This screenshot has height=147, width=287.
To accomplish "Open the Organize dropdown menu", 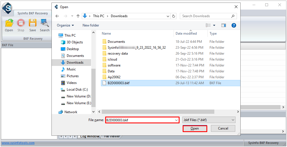I will point(65,25).
